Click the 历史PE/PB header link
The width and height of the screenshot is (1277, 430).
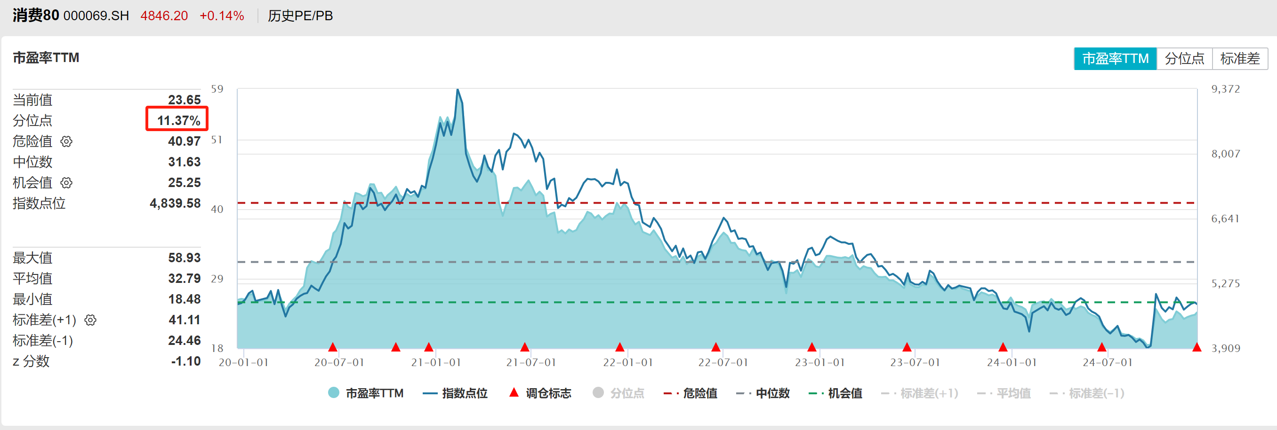coord(300,16)
